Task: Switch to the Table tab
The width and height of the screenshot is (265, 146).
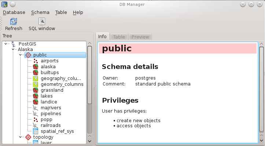Action: [119, 37]
